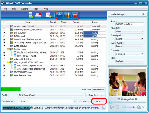Collapse the Profile Settings panel with double arrow

pos(144,14)
